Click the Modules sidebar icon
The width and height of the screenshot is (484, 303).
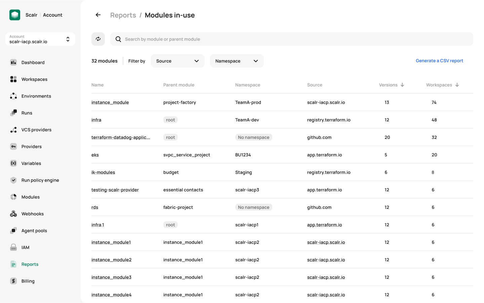click(13, 197)
